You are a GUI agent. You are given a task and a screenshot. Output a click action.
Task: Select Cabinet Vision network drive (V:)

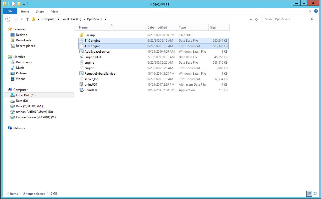pos(36,117)
